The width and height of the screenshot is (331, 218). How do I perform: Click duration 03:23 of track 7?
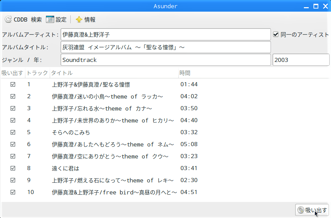pos(189,156)
